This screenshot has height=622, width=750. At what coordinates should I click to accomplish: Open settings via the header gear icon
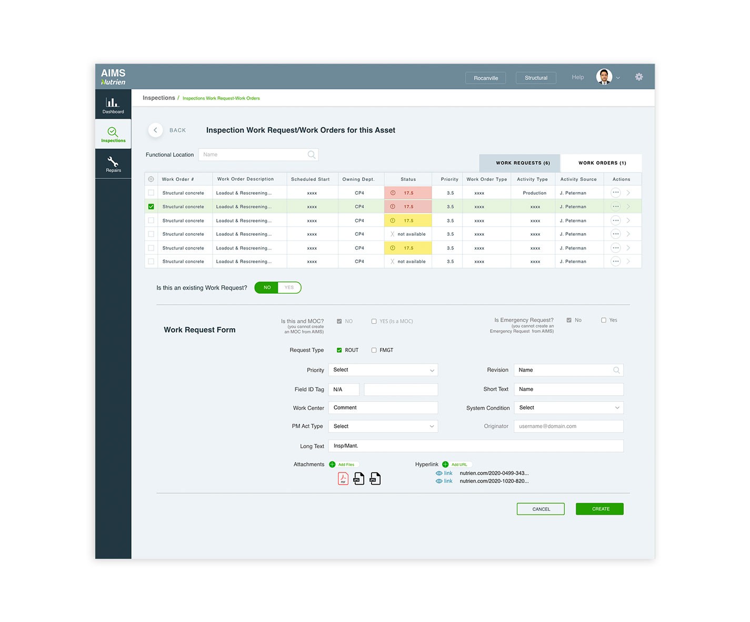click(x=639, y=77)
